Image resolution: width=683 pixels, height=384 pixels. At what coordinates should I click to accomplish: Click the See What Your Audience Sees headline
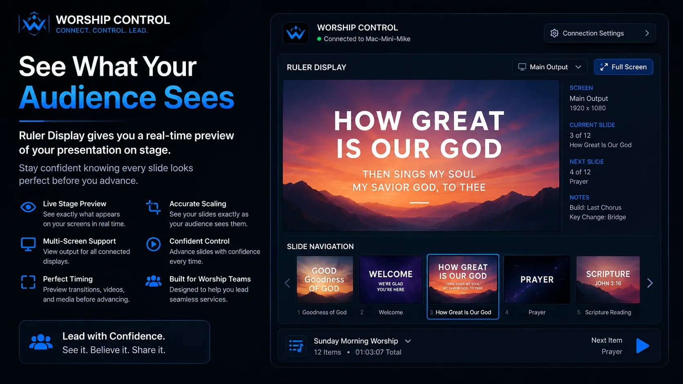coord(127,82)
